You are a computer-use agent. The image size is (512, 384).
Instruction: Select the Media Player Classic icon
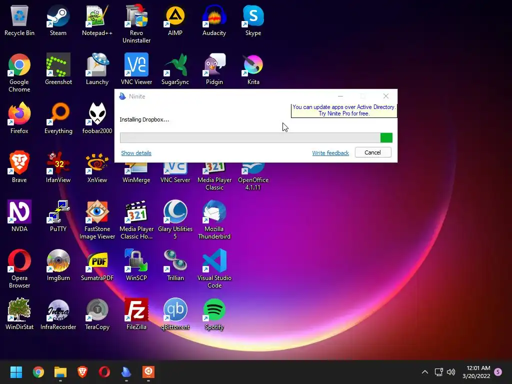(x=214, y=176)
